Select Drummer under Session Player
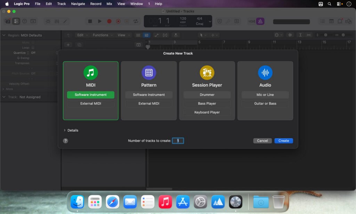 point(207,94)
